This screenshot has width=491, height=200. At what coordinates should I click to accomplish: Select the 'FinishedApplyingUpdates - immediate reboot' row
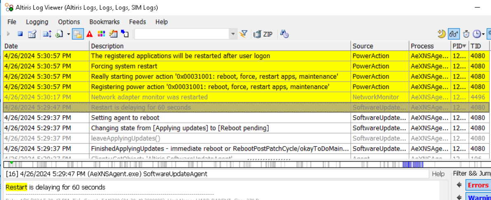coord(246,148)
